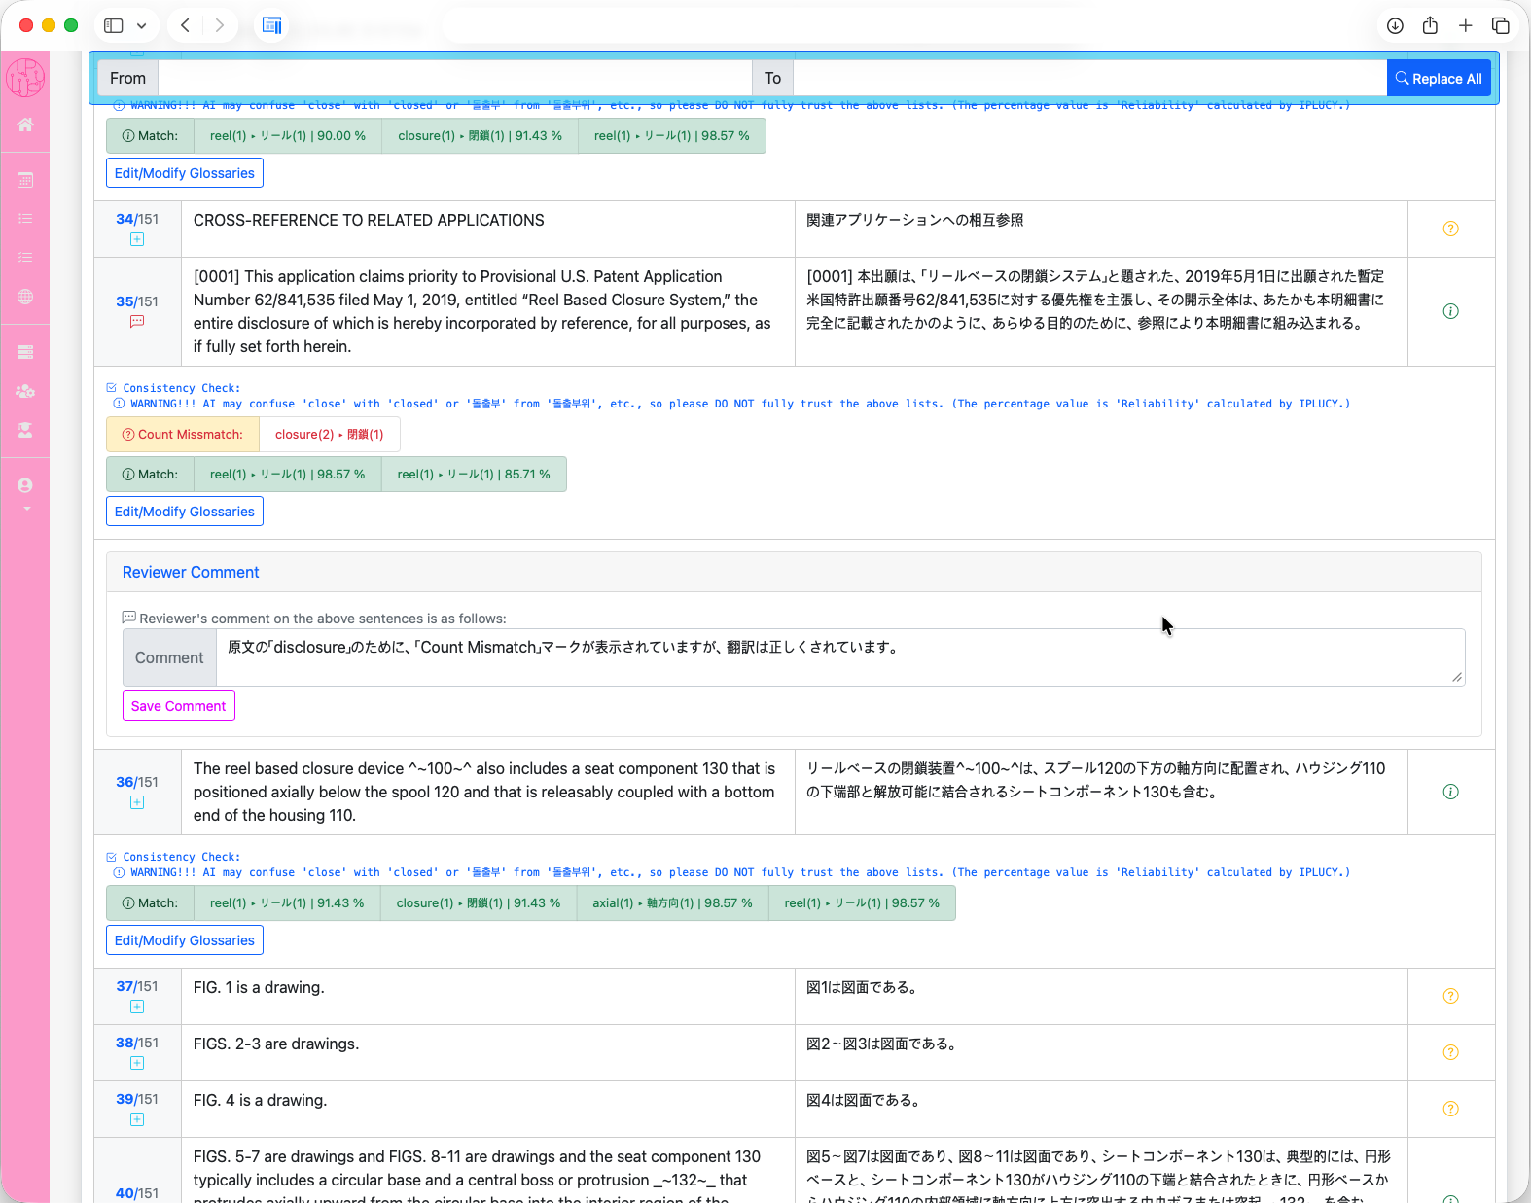
Task: Click closure match chip in segment 36 row
Action: click(x=479, y=903)
